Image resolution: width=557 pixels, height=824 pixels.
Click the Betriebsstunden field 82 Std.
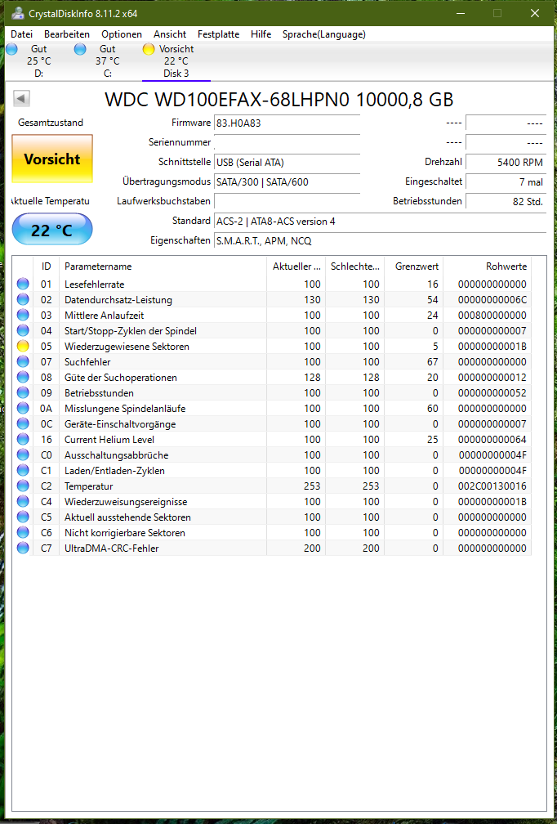(x=506, y=201)
